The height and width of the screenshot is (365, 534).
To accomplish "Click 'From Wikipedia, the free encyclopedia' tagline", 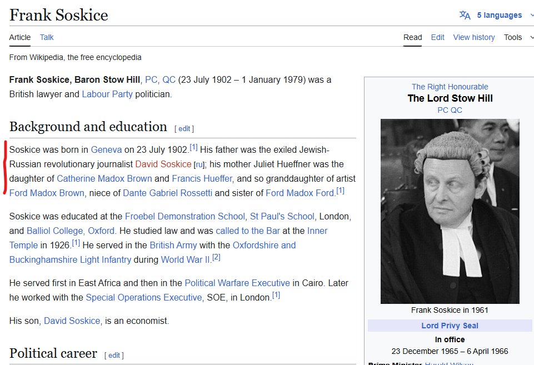I will (75, 58).
